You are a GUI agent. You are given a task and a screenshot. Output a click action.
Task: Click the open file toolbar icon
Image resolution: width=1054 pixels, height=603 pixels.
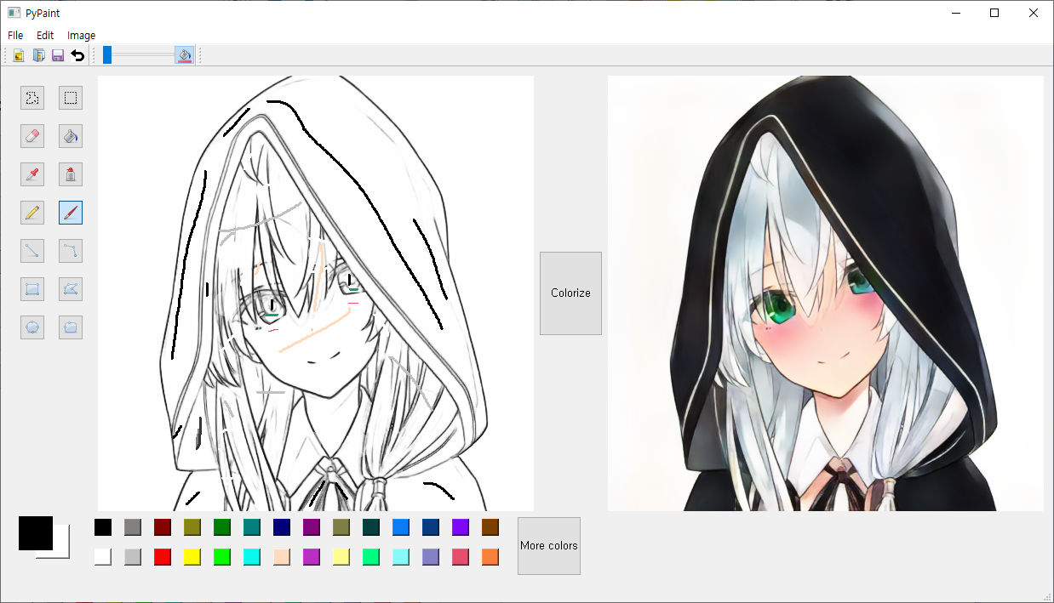tap(38, 55)
